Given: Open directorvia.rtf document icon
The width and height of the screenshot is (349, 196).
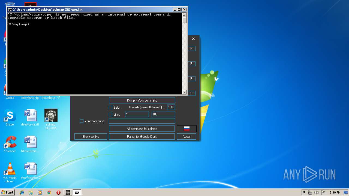Looking at the screenshot, I should pos(30,118).
